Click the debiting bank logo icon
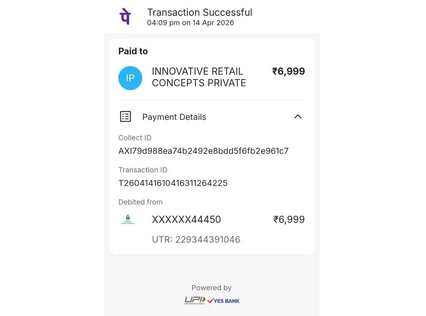The width and height of the screenshot is (426, 316). tap(128, 219)
